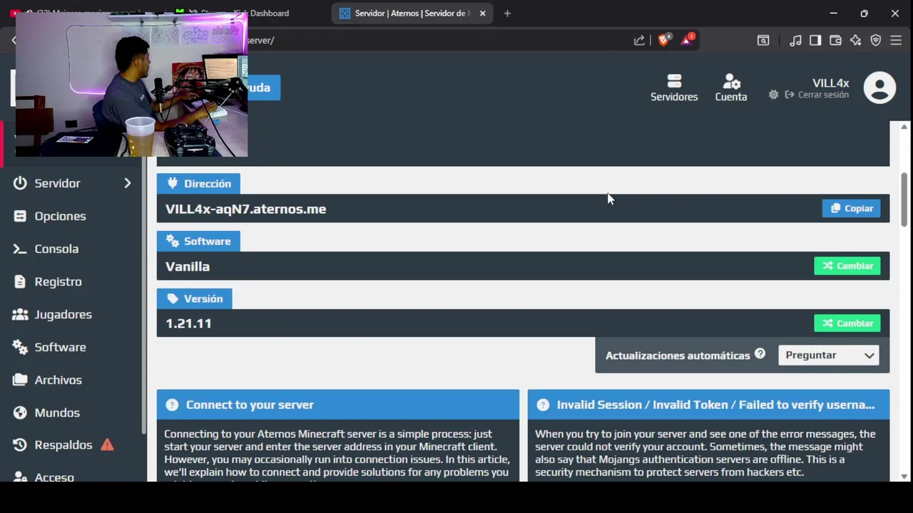913x513 pixels.
Task: Open Opciones in the sidebar
Action: (60, 216)
